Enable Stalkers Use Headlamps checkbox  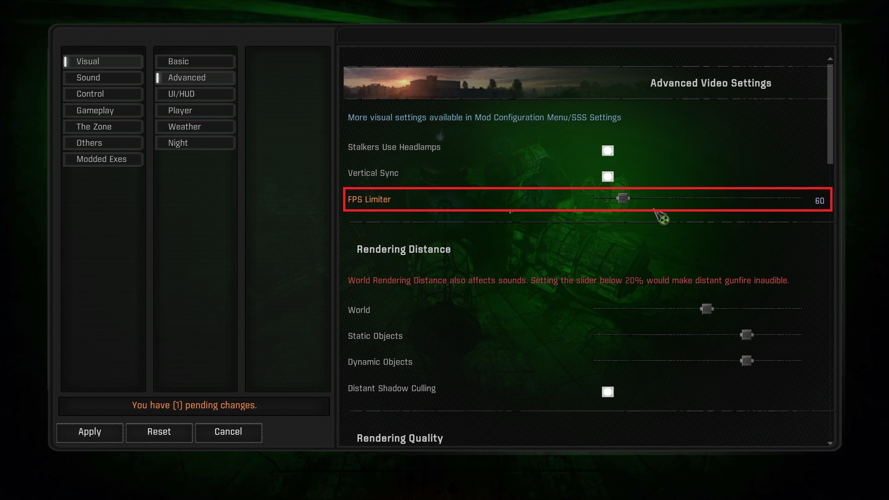607,151
